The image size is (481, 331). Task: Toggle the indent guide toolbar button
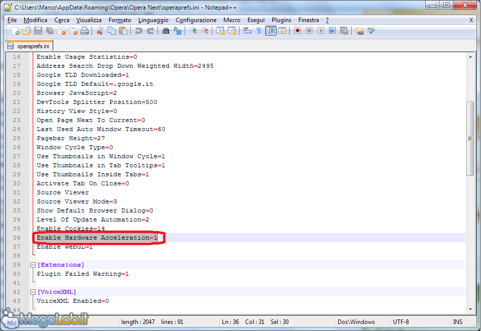click(271, 31)
